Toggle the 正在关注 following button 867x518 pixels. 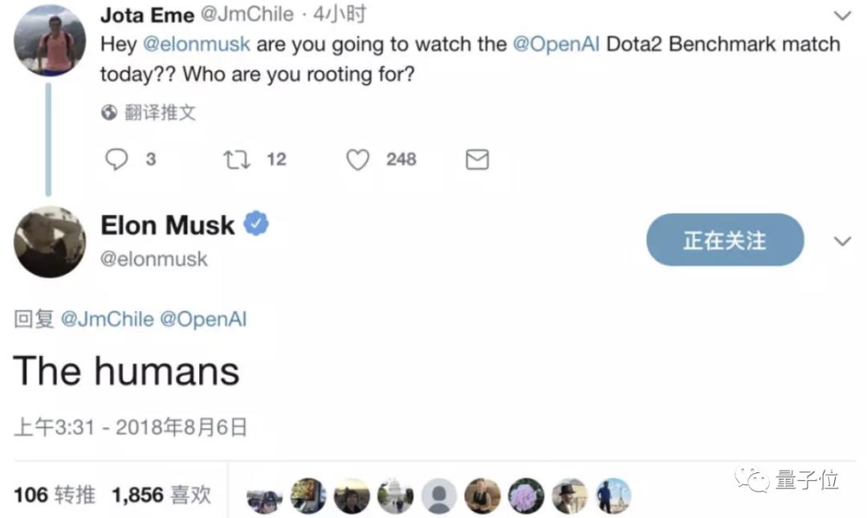(x=725, y=240)
